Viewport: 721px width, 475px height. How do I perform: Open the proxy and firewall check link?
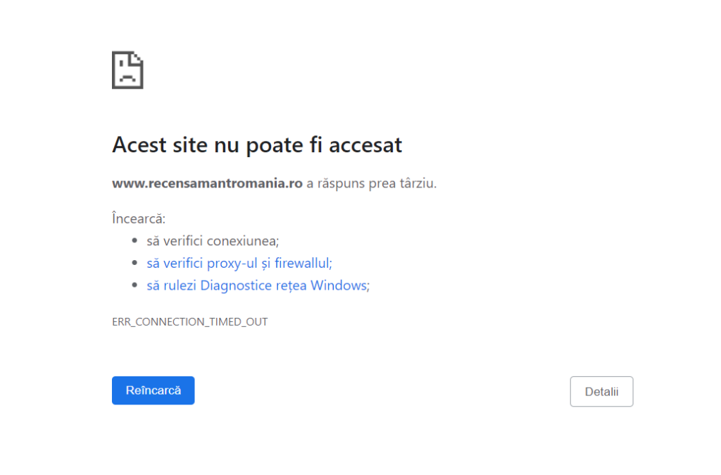pyautogui.click(x=239, y=264)
